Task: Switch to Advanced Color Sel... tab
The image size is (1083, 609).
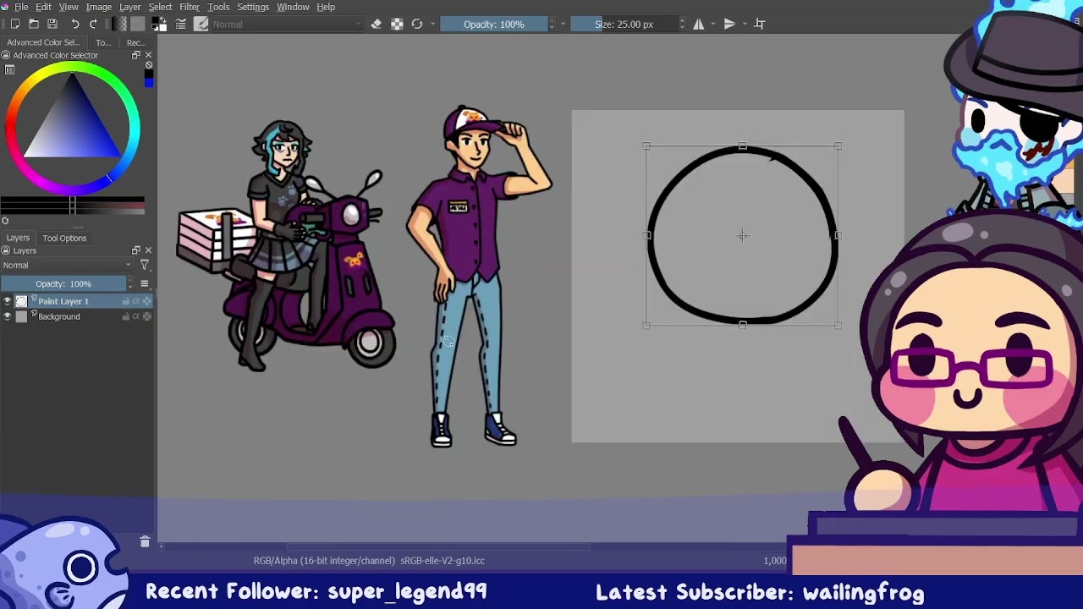Action: point(43,42)
